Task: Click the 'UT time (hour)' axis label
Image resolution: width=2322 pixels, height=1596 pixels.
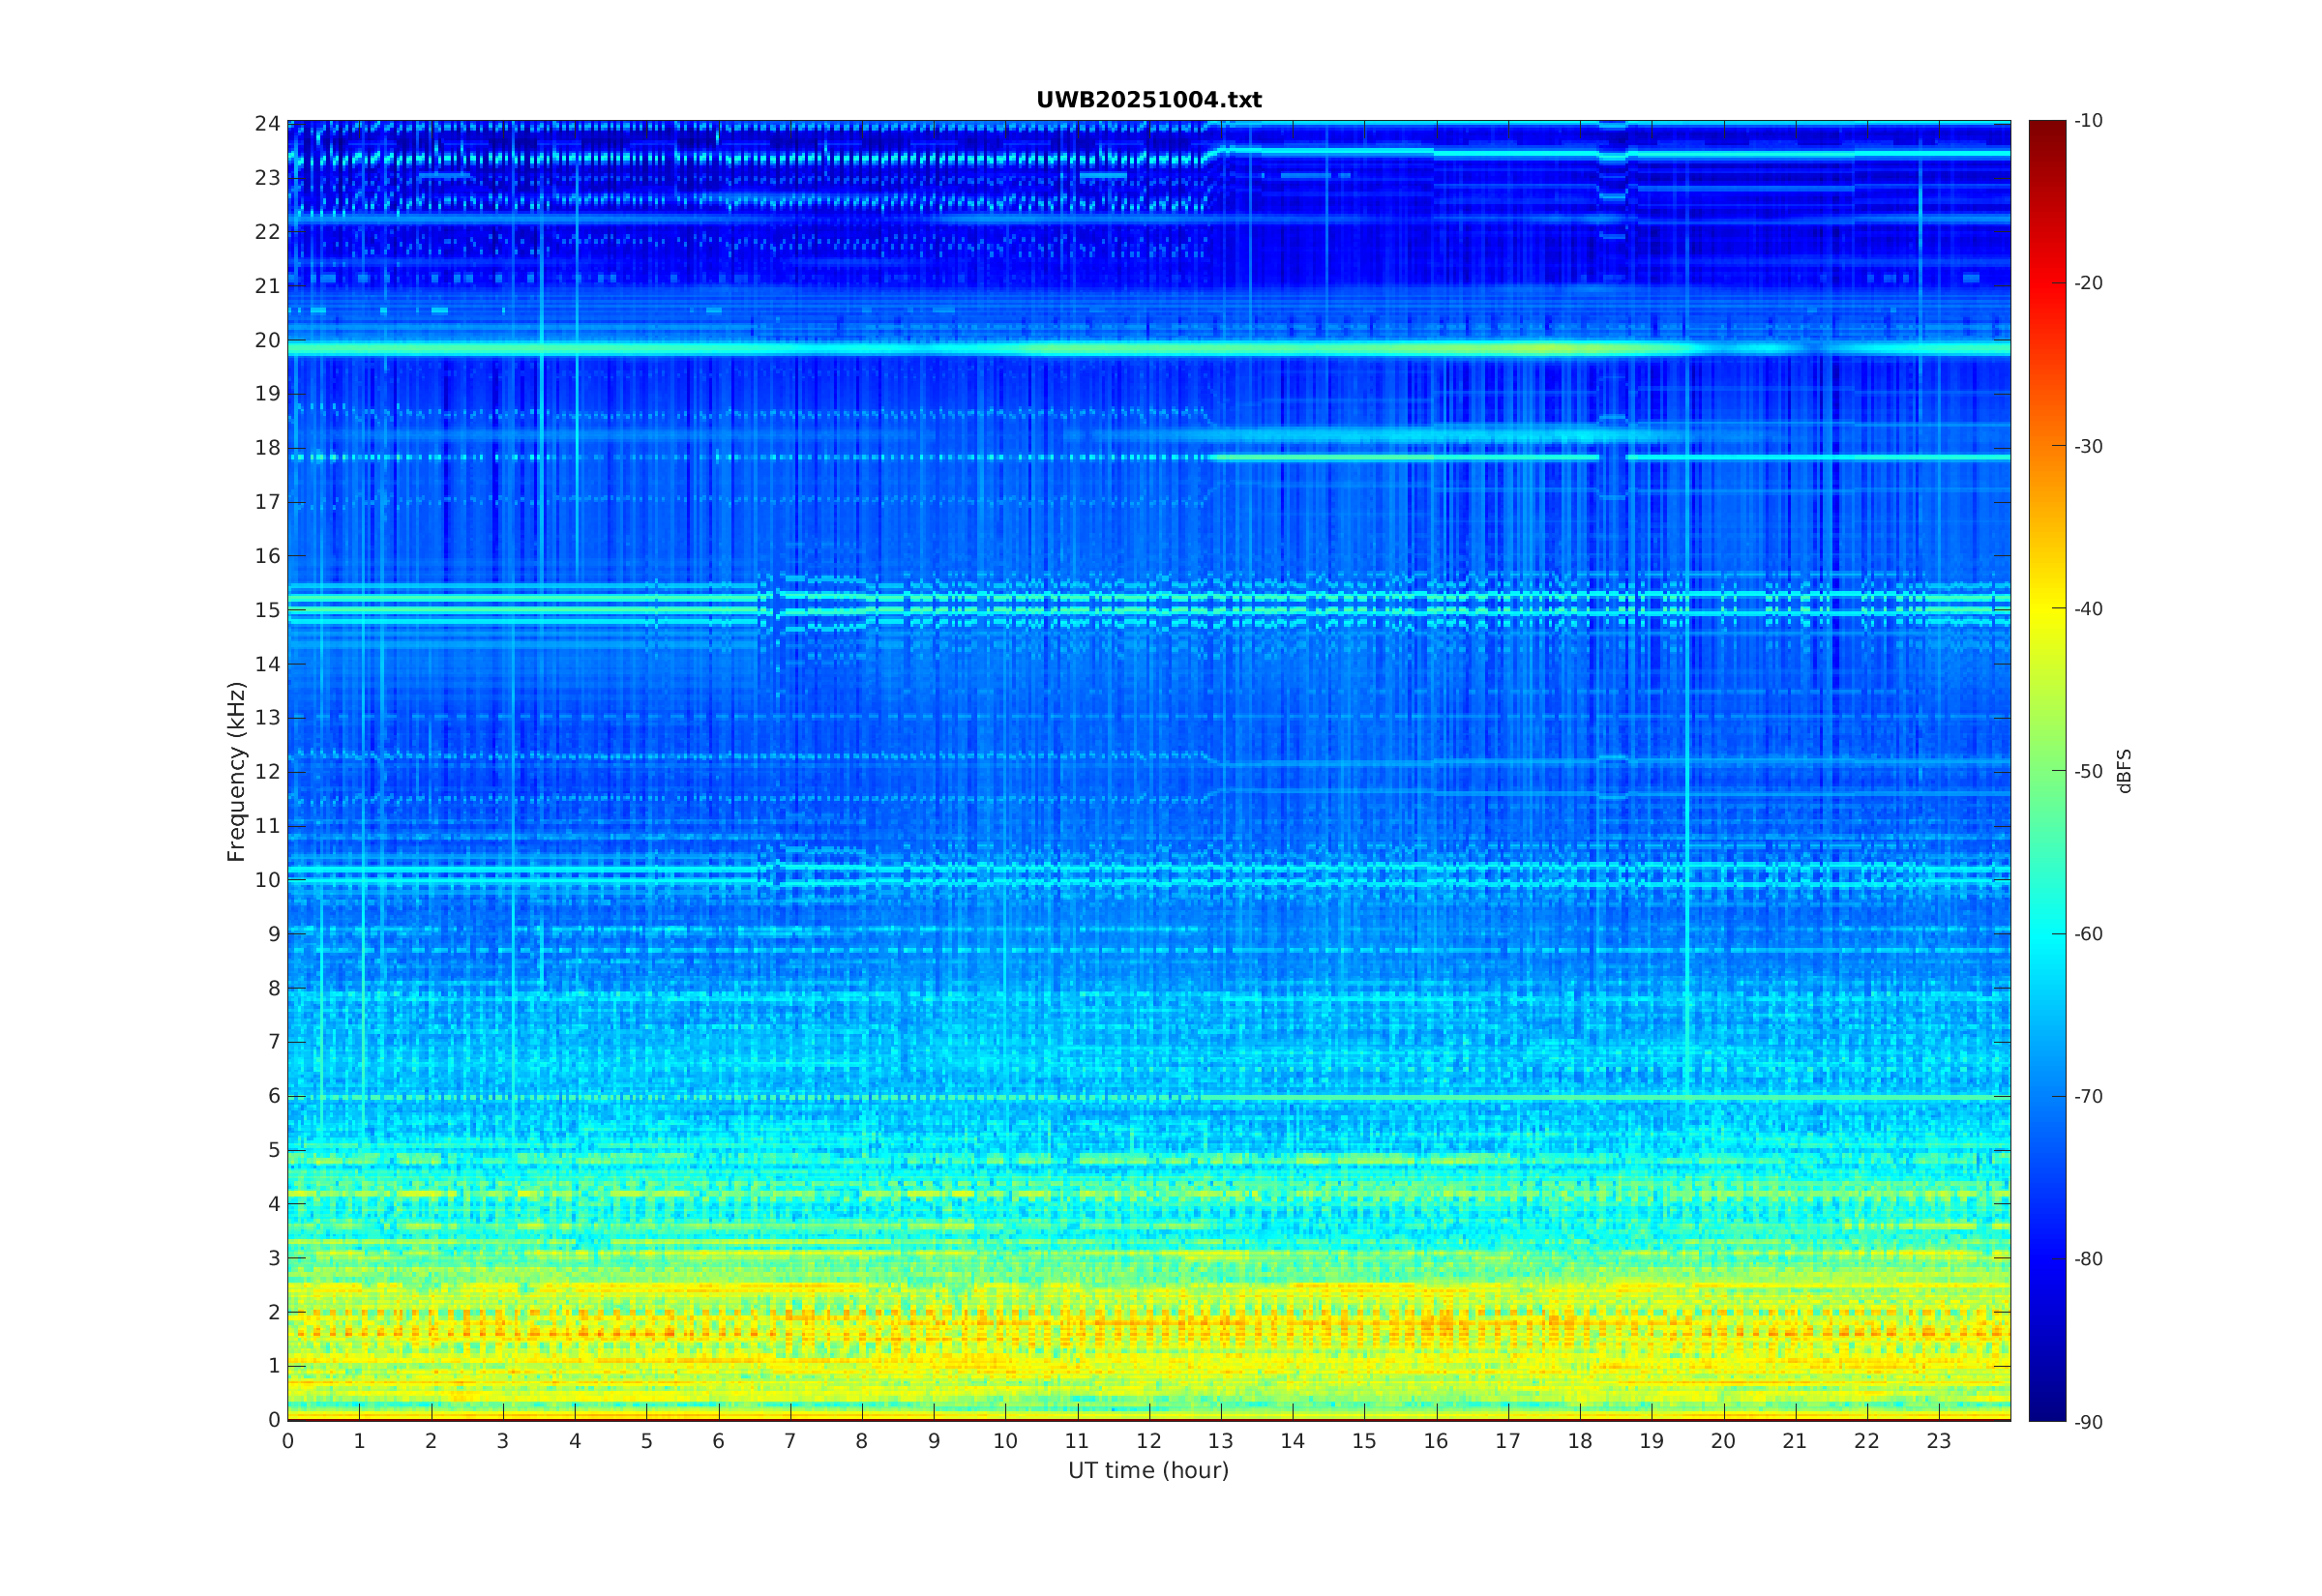Action: pos(1148,1470)
